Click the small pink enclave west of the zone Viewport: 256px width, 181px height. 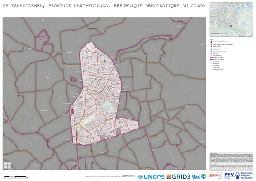click(73, 80)
